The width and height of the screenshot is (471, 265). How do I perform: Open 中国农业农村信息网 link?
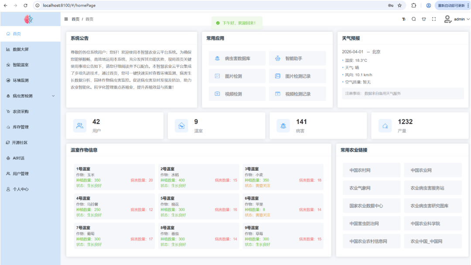point(372,241)
